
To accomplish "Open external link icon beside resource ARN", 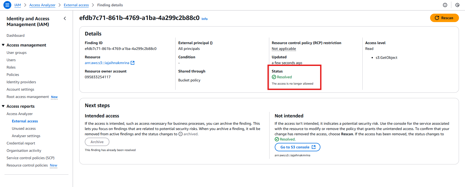I will (x=133, y=63).
